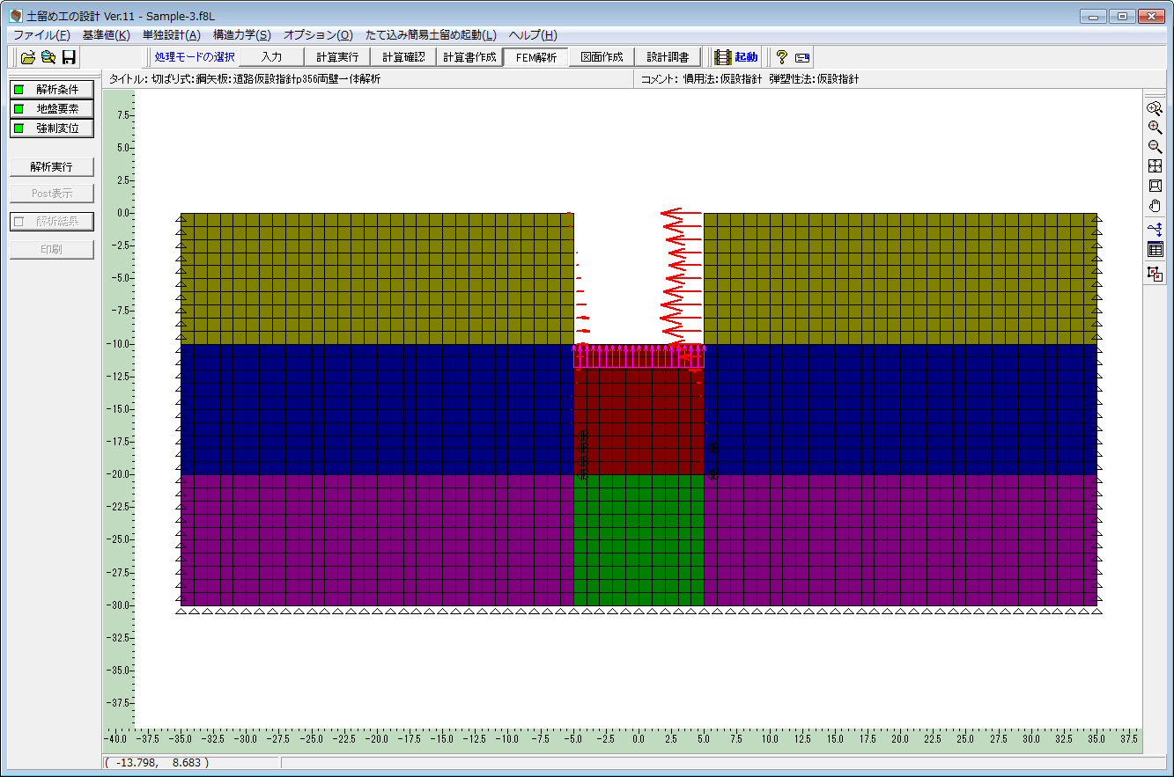
Task: Save the file with the floppy icon
Action: pyautogui.click(x=69, y=57)
